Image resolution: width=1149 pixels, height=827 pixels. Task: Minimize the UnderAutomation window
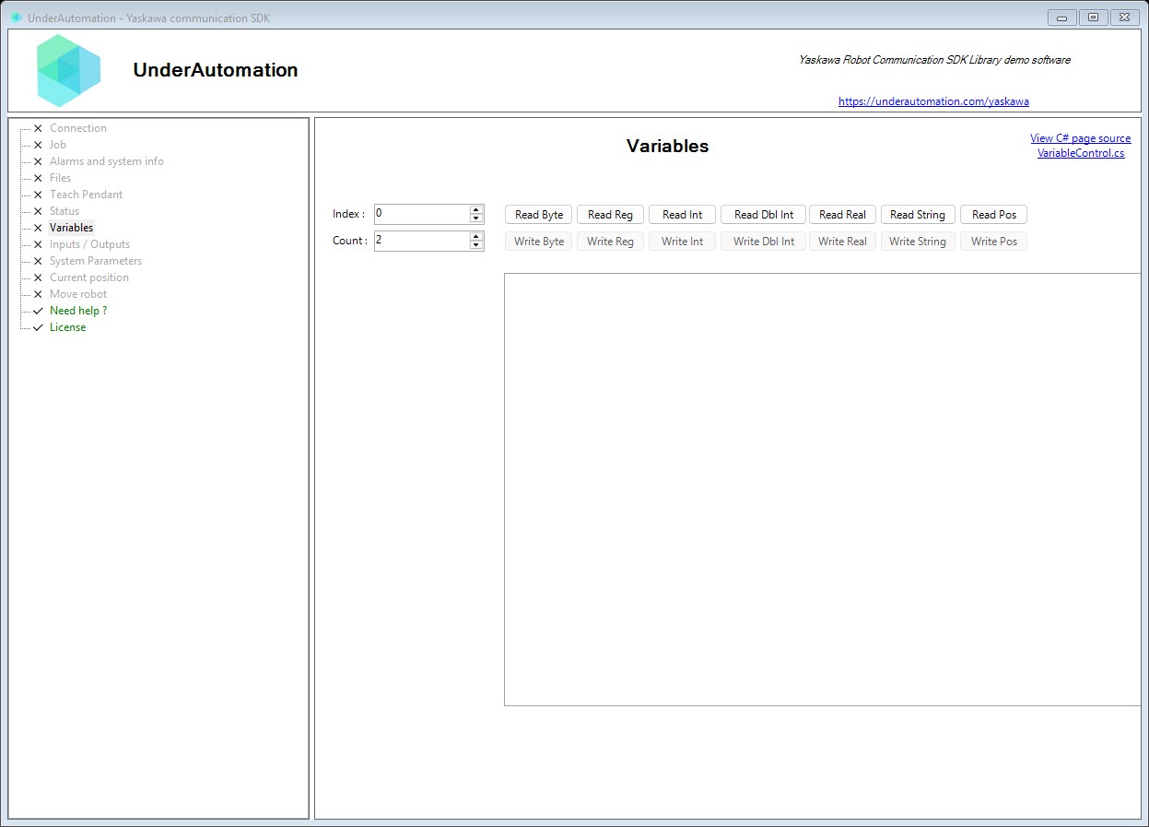click(x=1062, y=18)
